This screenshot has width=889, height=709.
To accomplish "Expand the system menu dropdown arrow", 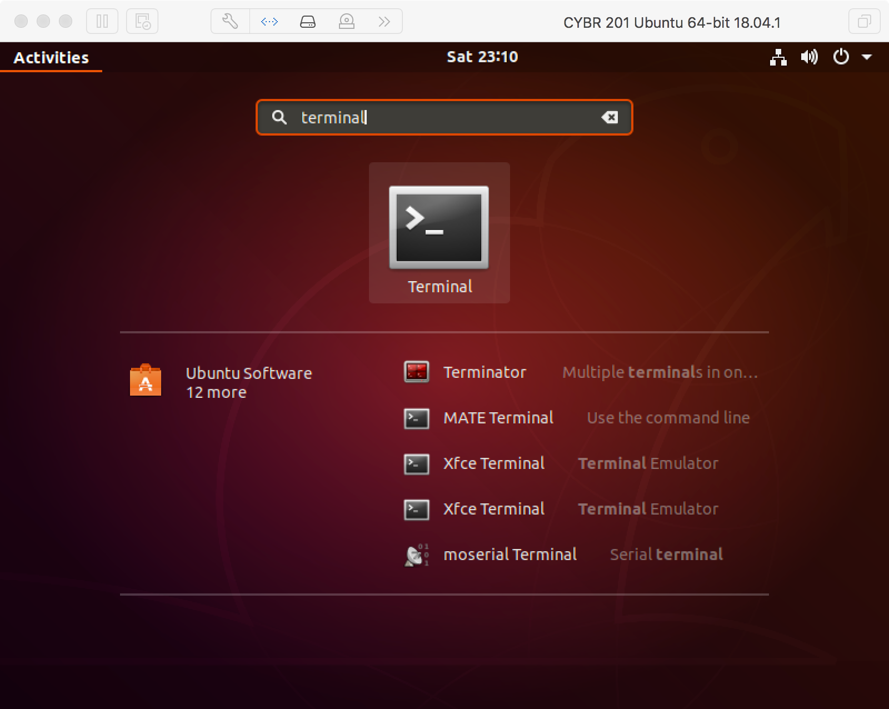I will click(x=866, y=57).
